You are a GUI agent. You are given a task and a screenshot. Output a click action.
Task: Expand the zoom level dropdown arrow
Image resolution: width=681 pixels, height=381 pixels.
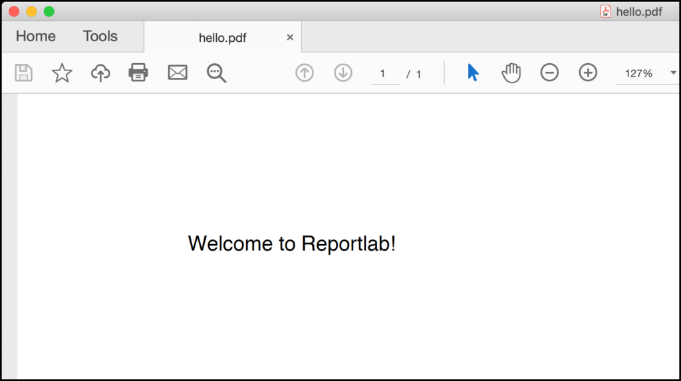(673, 73)
